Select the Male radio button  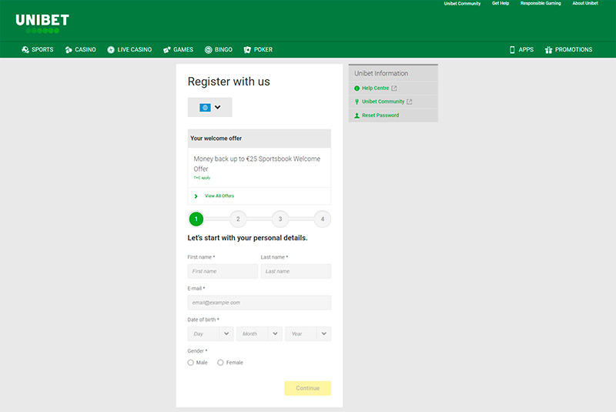tap(190, 363)
